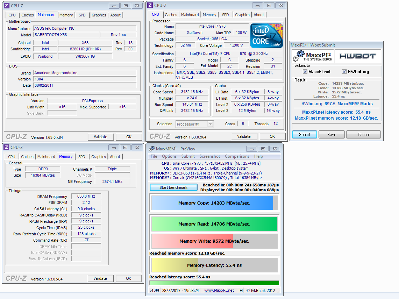
Task: Click MaxxPI.net memory score 12.18 GB/sec text
Action: (x=336, y=118)
